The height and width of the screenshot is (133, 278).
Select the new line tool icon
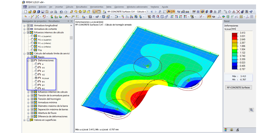coord(33,17)
